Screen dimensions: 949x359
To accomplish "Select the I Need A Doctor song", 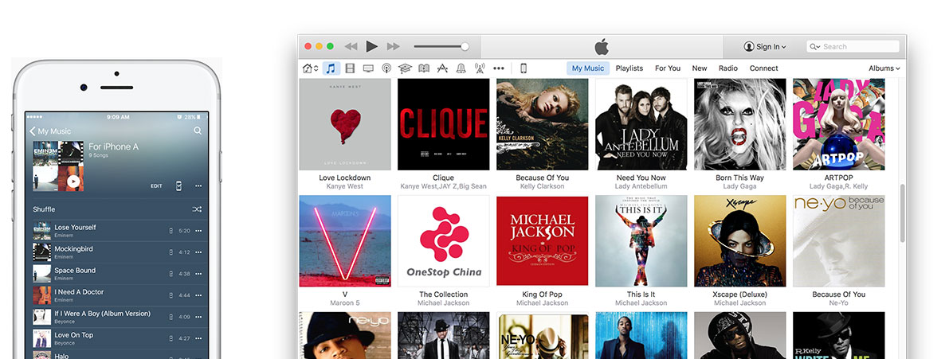I will (x=117, y=295).
